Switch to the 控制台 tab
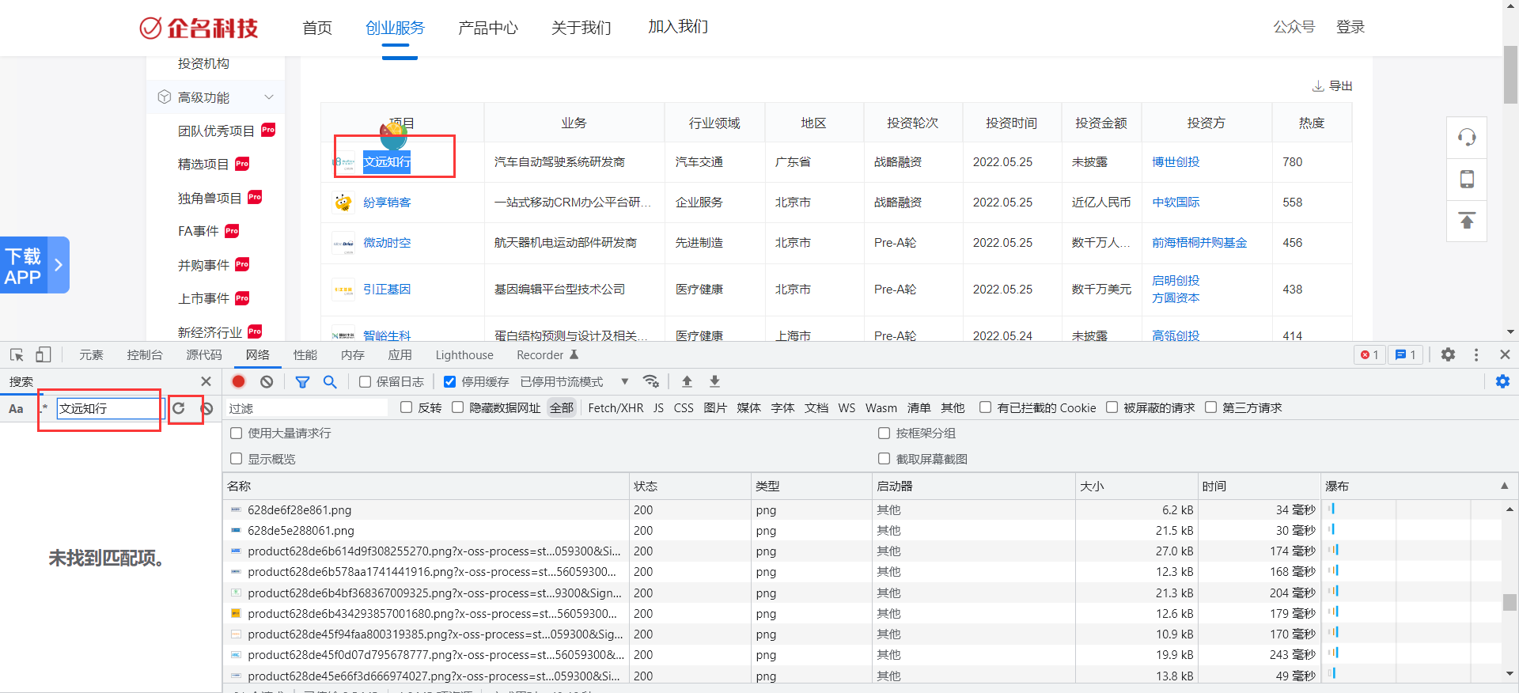This screenshot has width=1519, height=693. point(145,355)
